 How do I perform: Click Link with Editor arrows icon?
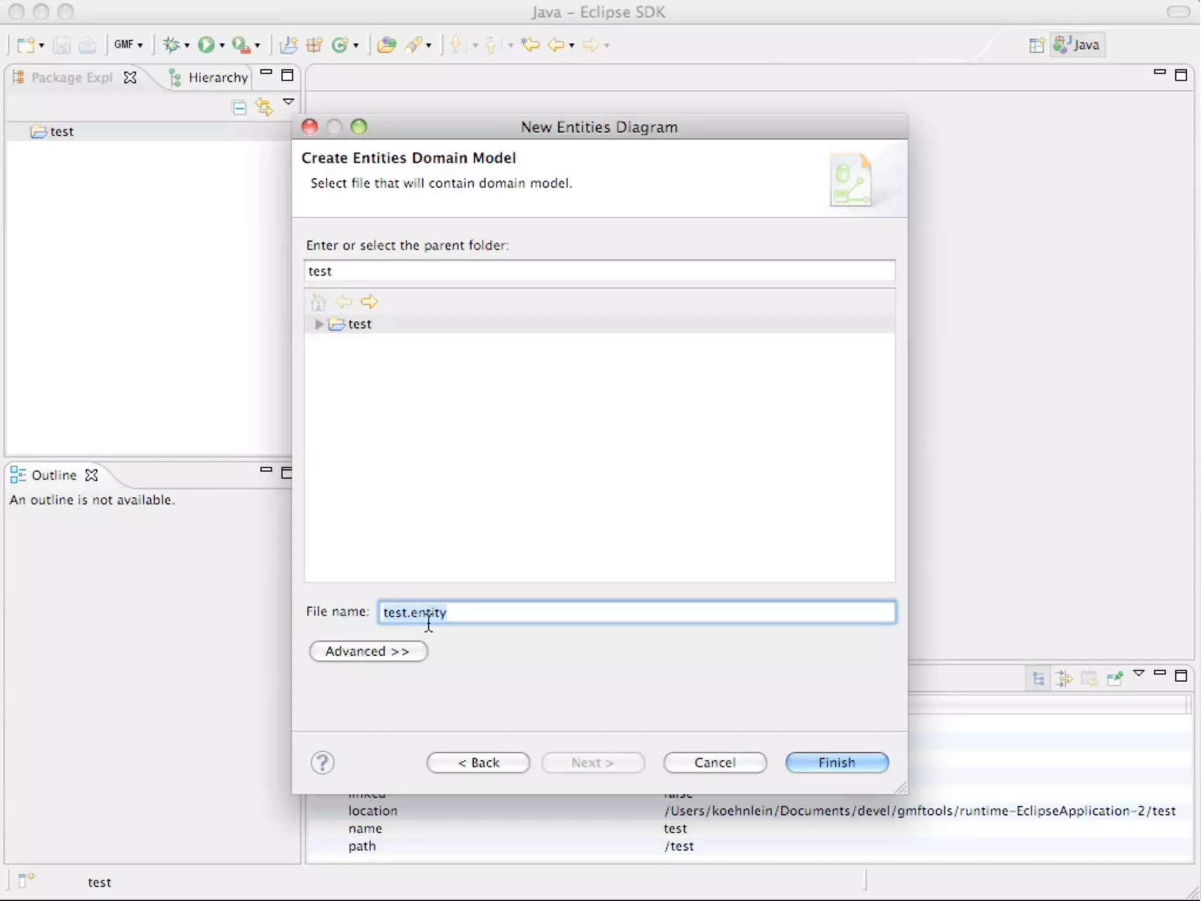263,107
